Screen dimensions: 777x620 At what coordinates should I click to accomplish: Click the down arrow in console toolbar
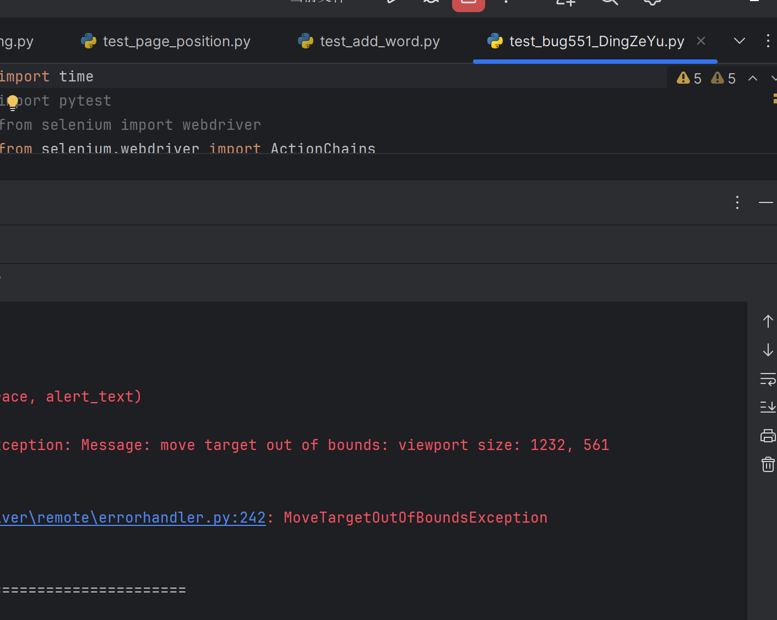[x=768, y=350]
